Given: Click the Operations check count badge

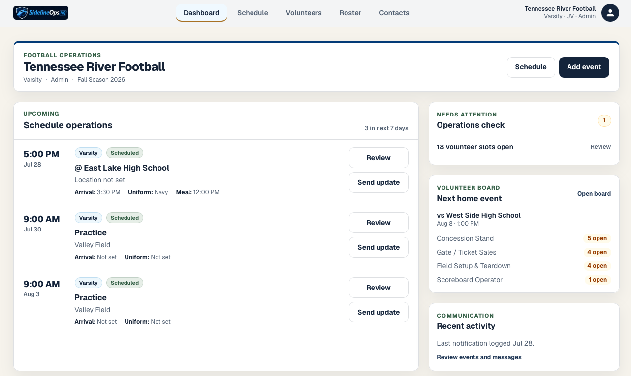Looking at the screenshot, I should coord(604,120).
